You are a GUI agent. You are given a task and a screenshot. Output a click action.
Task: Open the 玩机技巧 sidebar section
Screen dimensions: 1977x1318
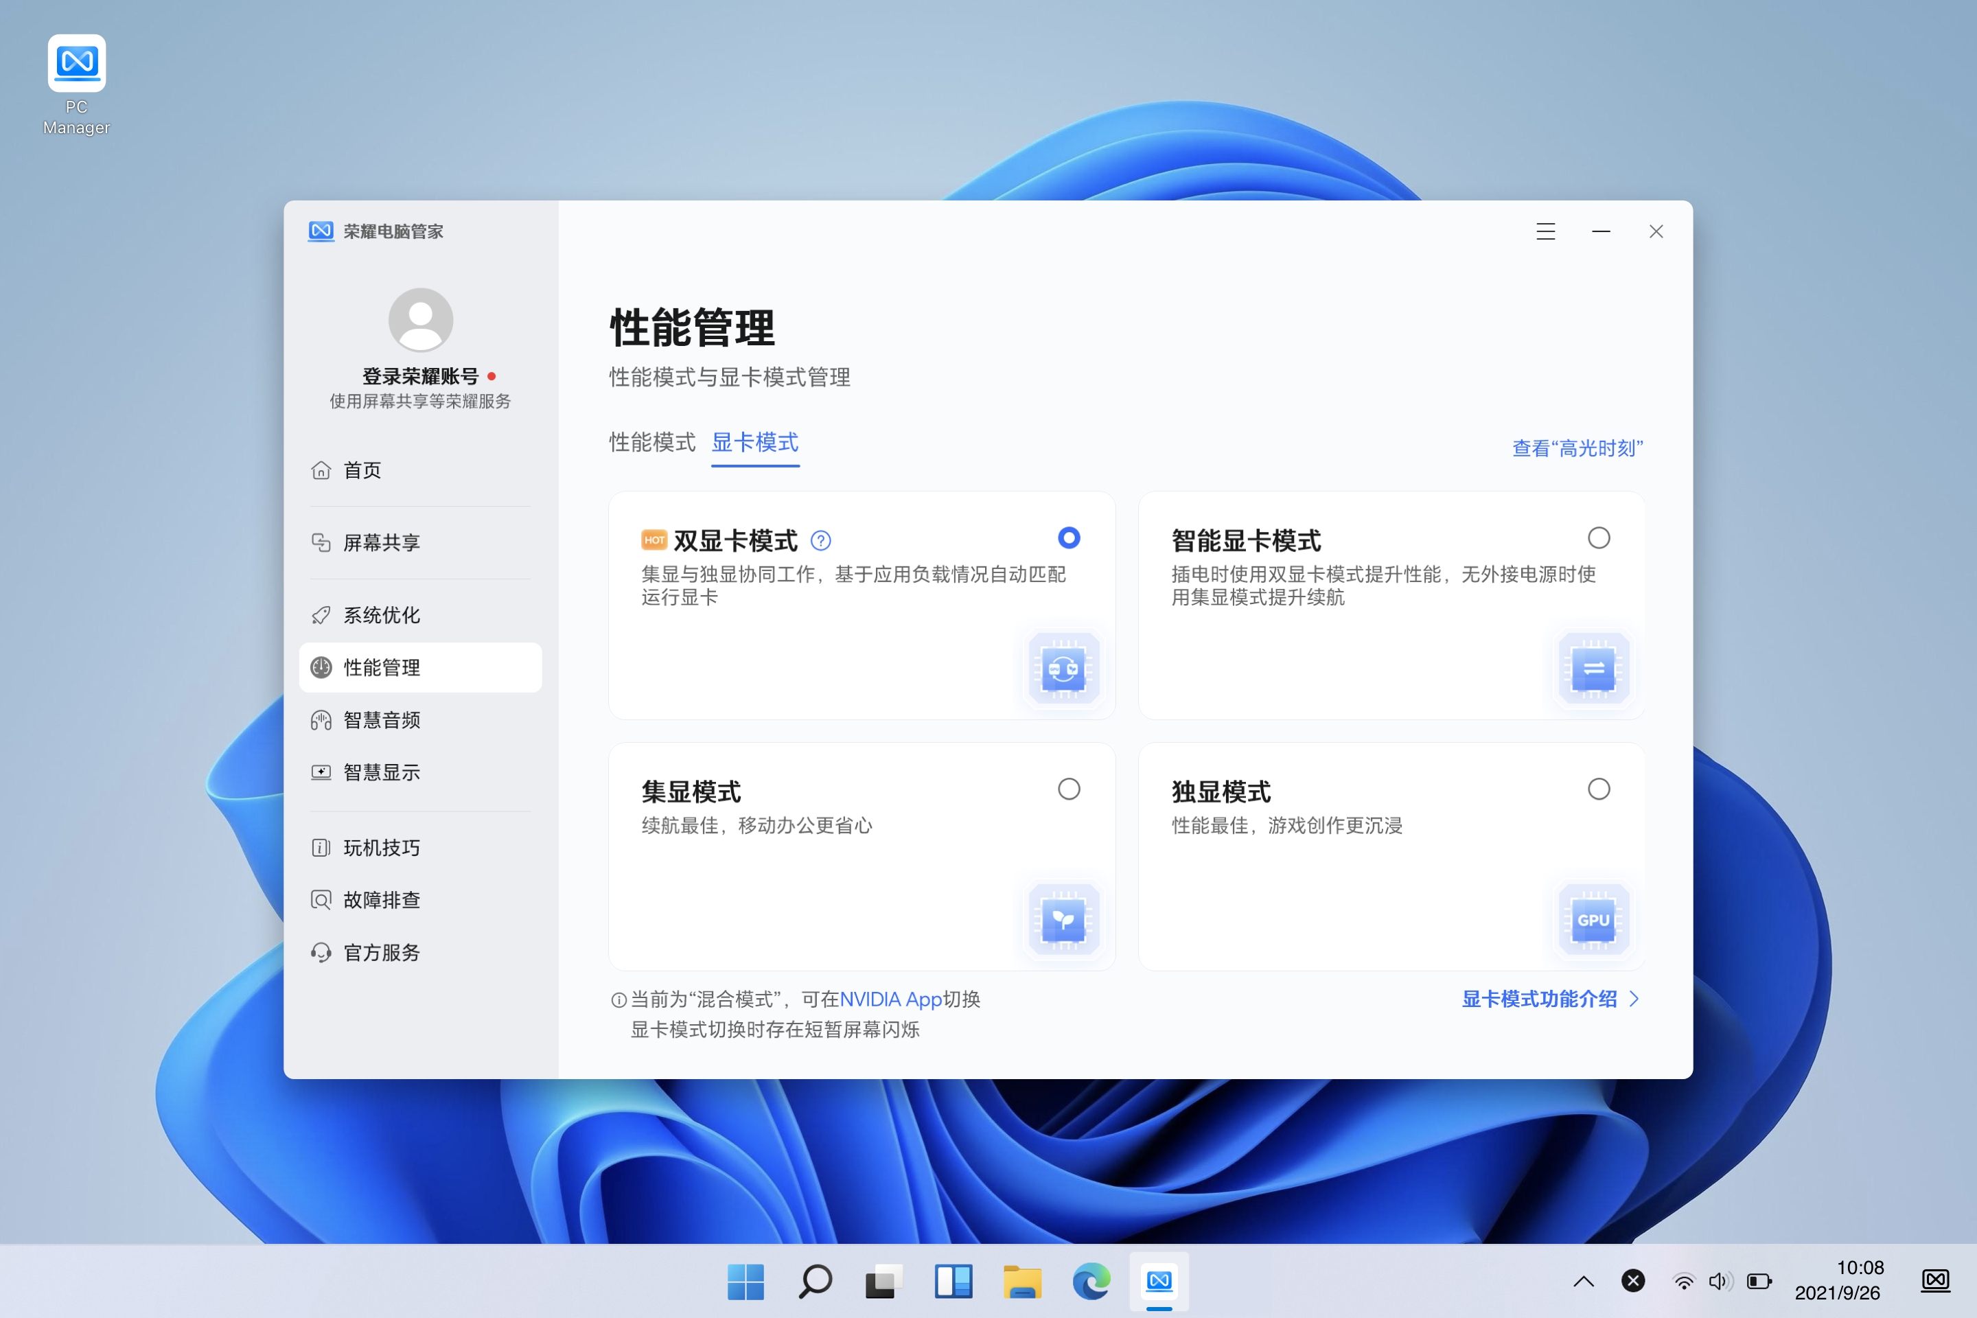point(381,847)
